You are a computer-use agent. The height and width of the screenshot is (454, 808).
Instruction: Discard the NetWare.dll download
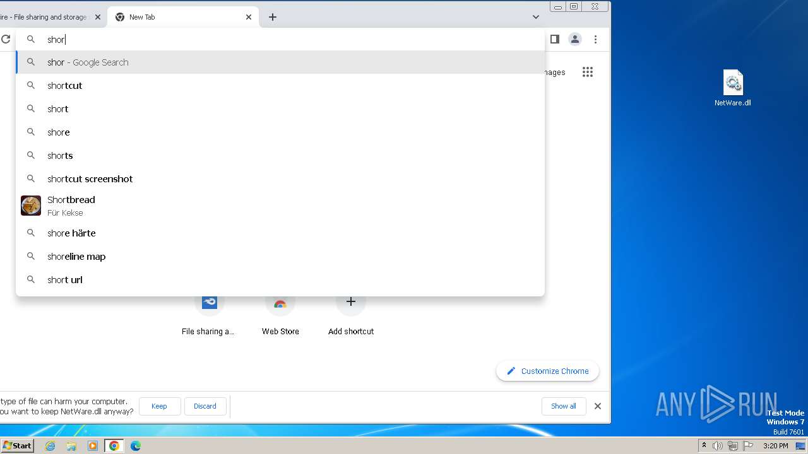click(205, 406)
